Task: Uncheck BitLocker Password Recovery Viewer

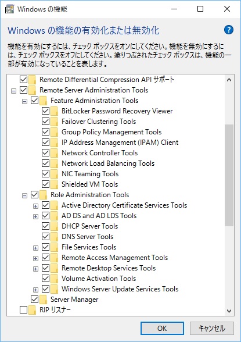Action: tap(45, 111)
